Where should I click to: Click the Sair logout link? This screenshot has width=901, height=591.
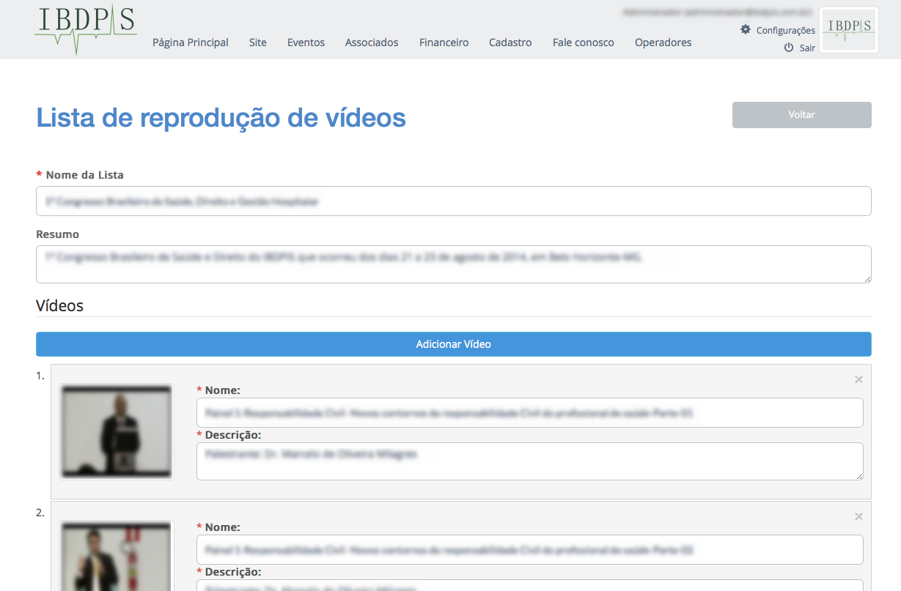coord(807,48)
